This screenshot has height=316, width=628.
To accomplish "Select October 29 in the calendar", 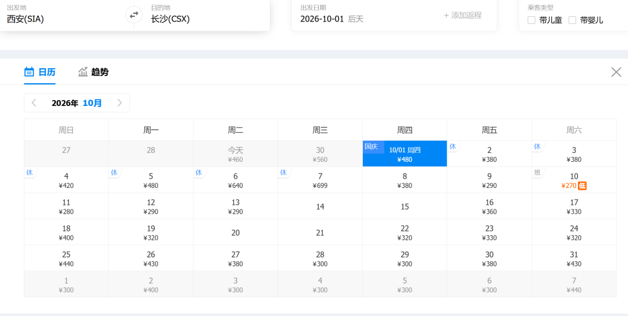I will tap(405, 258).
